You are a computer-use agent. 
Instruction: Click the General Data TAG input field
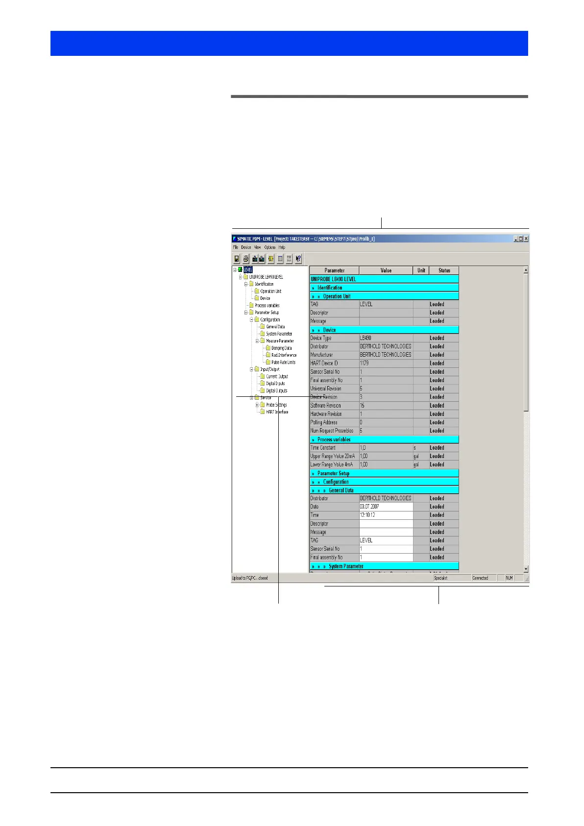click(386, 540)
